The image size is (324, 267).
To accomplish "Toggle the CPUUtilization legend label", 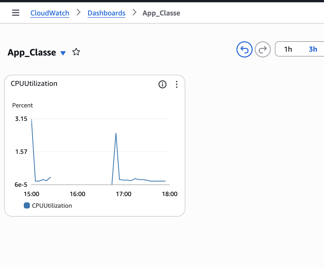I will coord(52,206).
